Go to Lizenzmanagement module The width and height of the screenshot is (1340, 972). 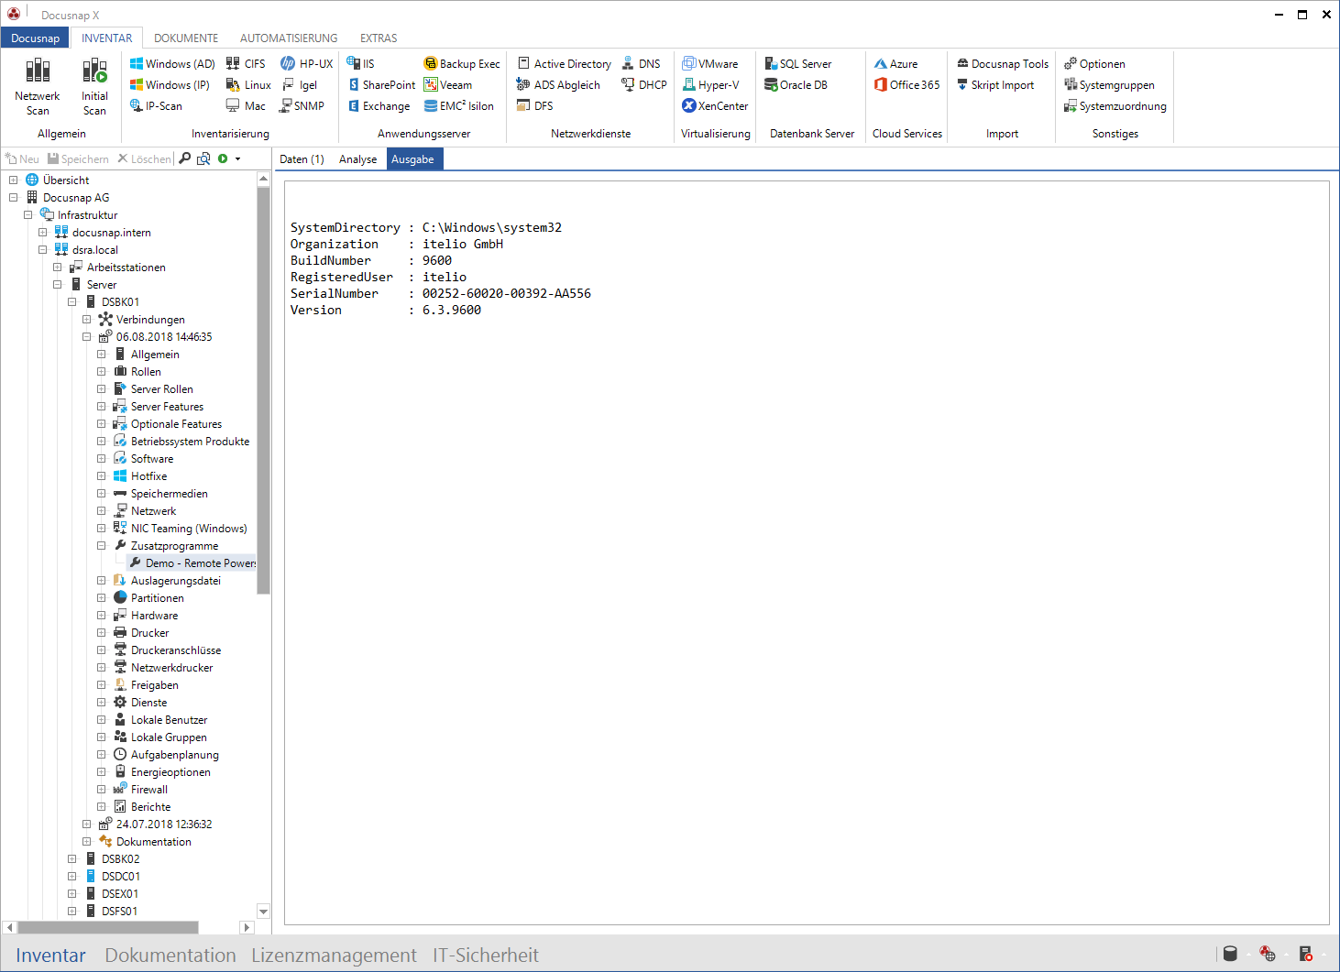pyautogui.click(x=334, y=955)
